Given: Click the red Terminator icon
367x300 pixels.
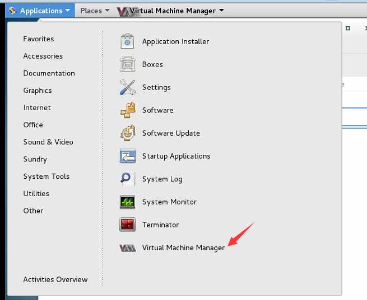Looking at the screenshot, I should pos(127,225).
